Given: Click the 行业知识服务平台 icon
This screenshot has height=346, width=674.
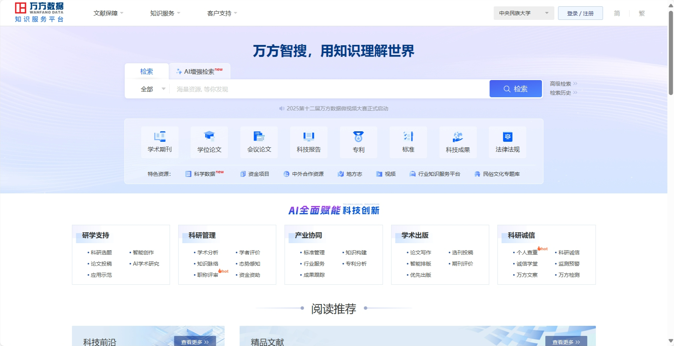Looking at the screenshot, I should click(x=412, y=174).
